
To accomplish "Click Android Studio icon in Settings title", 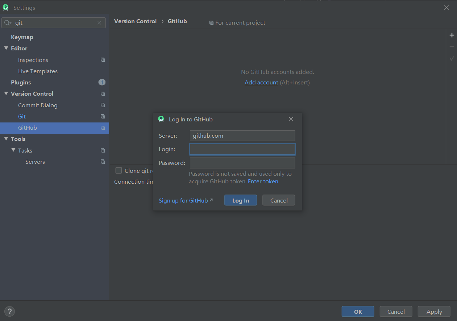I will pos(5,8).
